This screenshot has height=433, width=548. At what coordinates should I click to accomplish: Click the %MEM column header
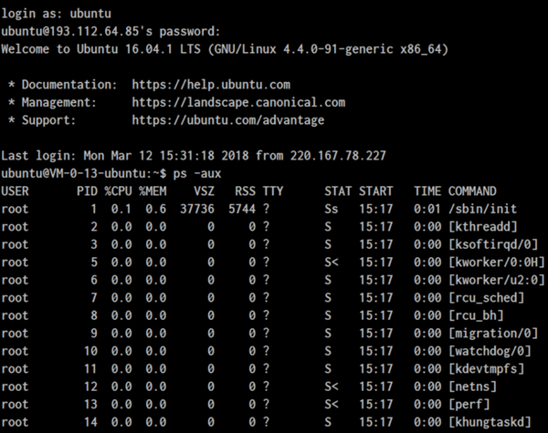153,191
